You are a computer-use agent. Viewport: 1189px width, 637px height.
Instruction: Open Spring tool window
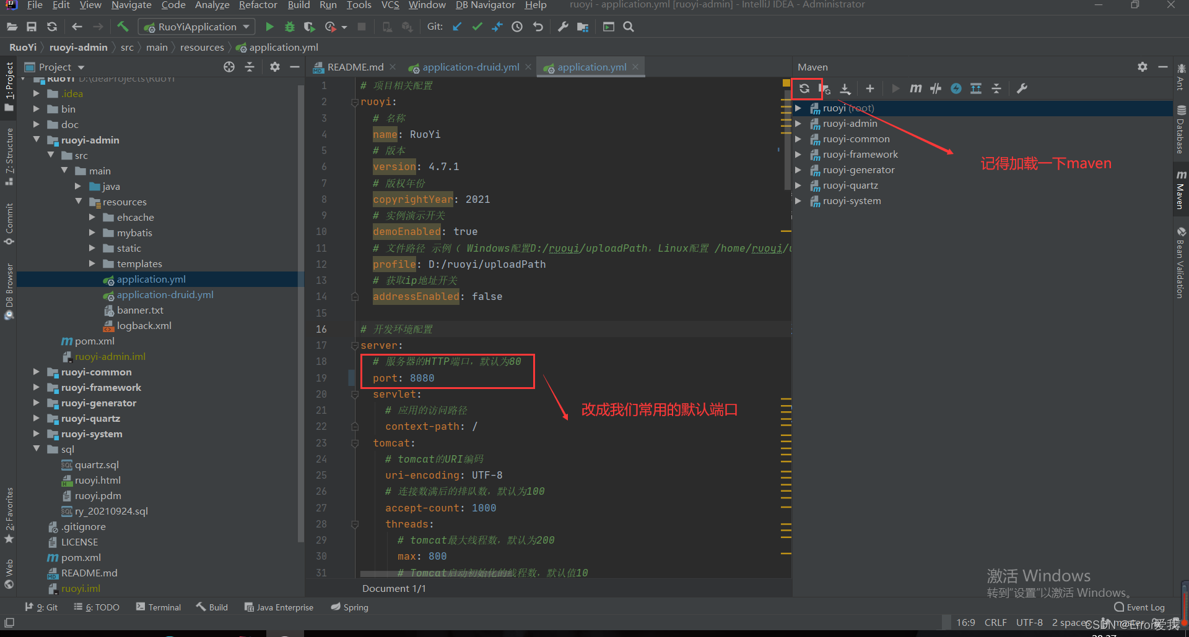(x=350, y=607)
